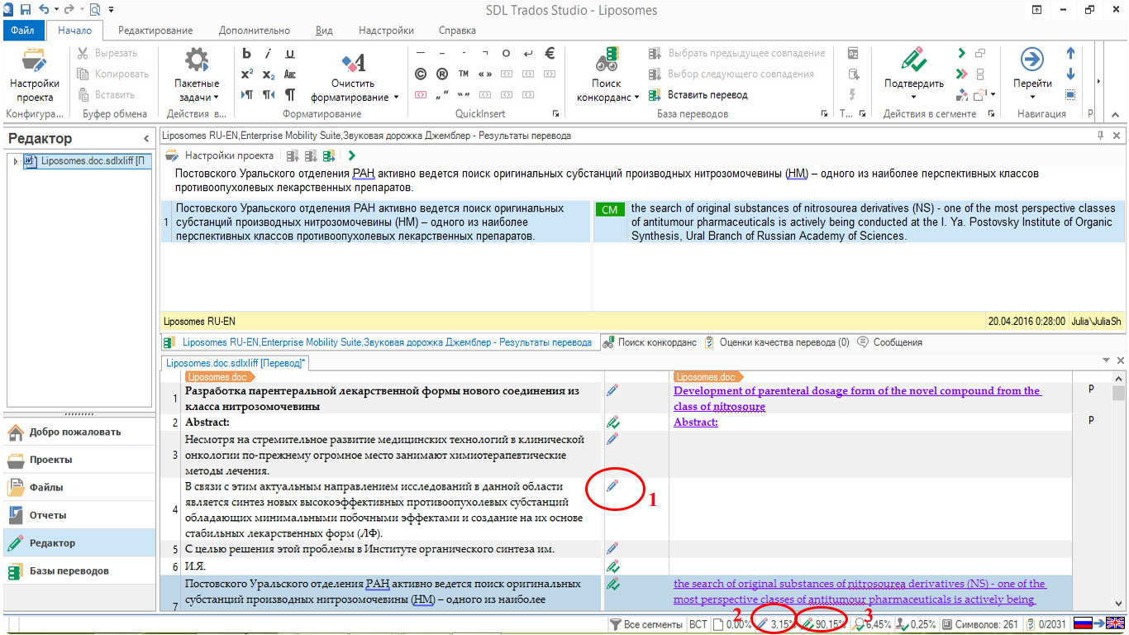Insert the registered trademark symbol
Viewport: 1129px width, 635px height.
442,74
